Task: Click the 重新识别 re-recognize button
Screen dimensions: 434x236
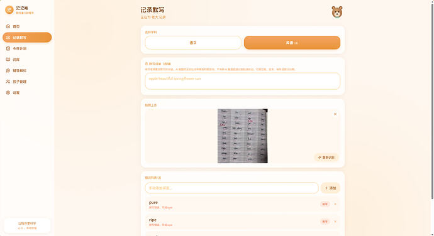Action: pyautogui.click(x=326, y=158)
